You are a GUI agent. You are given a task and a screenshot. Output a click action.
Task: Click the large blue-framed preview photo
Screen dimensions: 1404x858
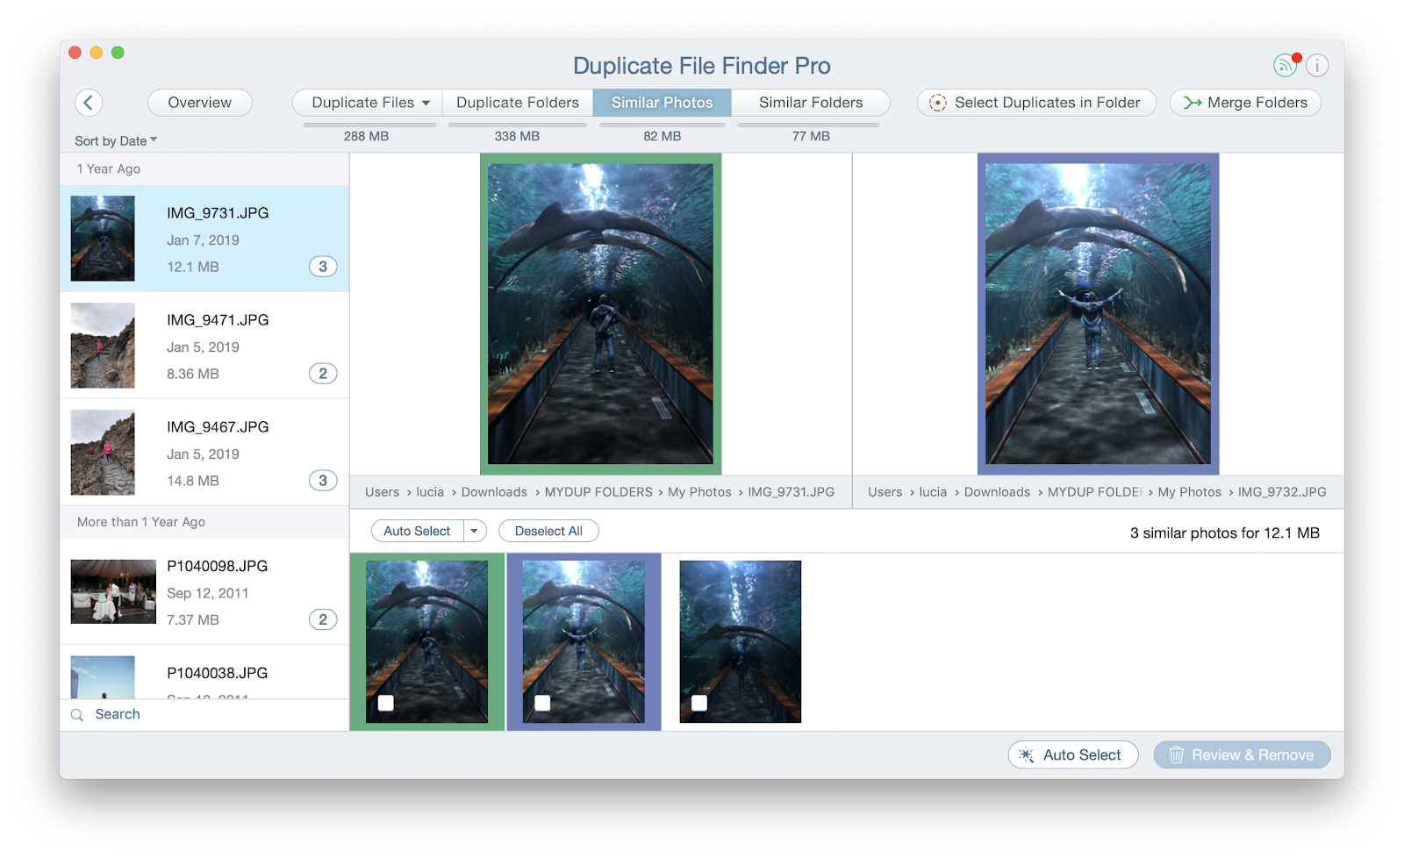(1099, 314)
